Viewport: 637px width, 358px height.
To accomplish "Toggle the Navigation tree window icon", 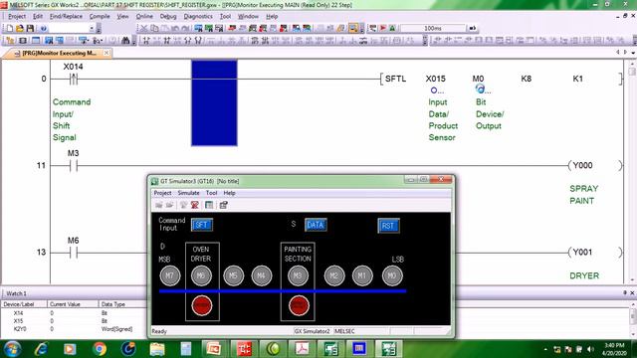I will pyautogui.click(x=10, y=40).
